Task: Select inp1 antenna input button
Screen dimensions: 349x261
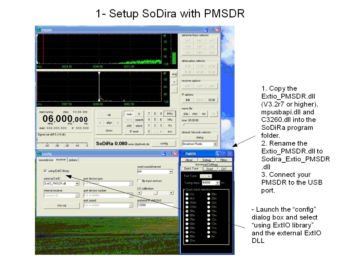Action: click(x=188, y=40)
